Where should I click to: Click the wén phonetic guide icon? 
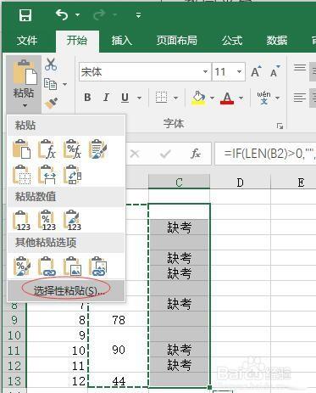263,98
